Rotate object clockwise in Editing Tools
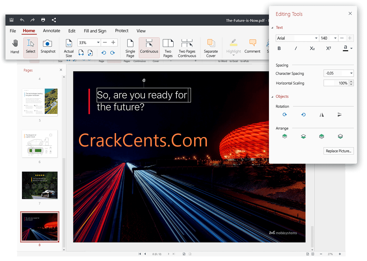Screen dimensions: 367x261 [x=285, y=115]
